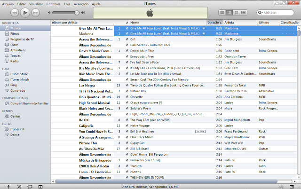Select the Rádio library item
Image resolution: width=301 pixels, height=189 pixels.
click(x=14, y=61)
